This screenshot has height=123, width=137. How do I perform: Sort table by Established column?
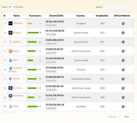(x=102, y=16)
